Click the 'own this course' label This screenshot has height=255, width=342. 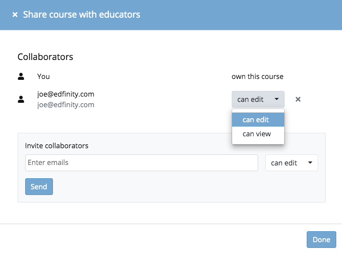tap(257, 76)
